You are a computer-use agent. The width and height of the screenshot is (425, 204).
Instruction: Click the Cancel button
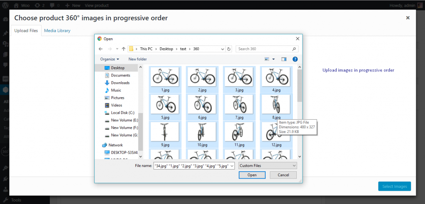click(x=283, y=175)
